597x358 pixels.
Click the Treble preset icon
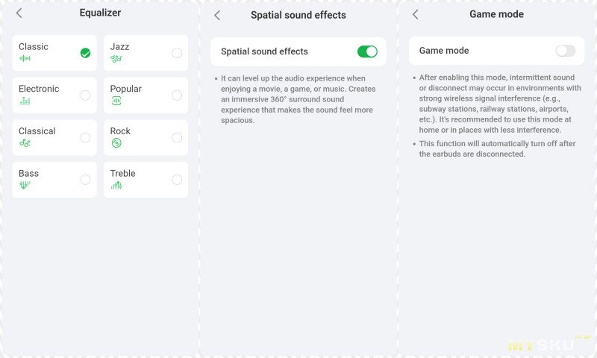[x=116, y=185]
